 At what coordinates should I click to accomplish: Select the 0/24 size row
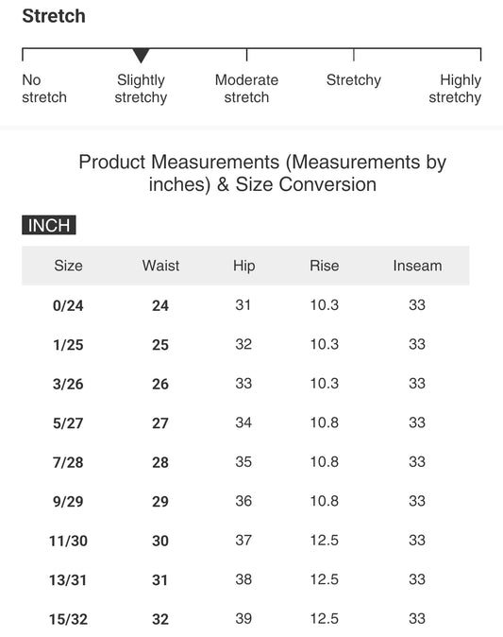tap(245, 305)
